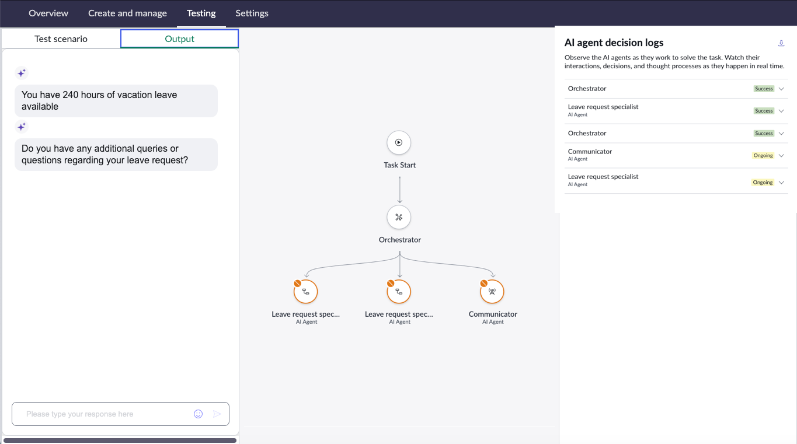Click the send message arrow icon
Image resolution: width=797 pixels, height=444 pixels.
[x=217, y=414]
